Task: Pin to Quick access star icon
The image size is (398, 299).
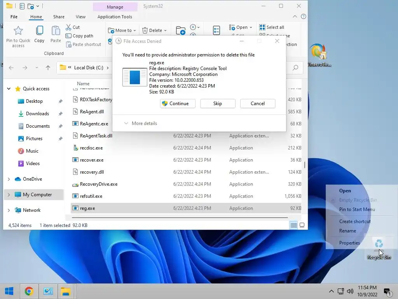Action: pos(18,31)
